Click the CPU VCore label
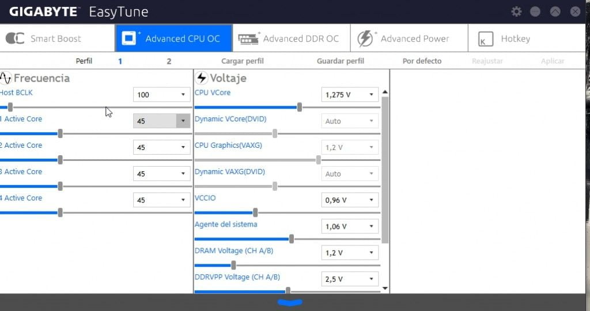This screenshot has width=590, height=311. coord(213,93)
